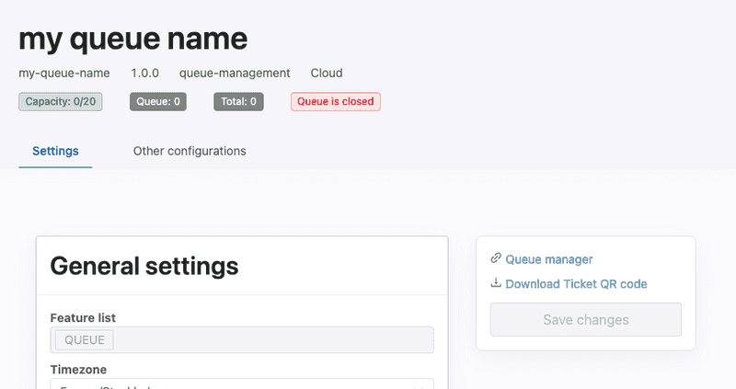
Task: Click the Total: 0 badge
Action: pyautogui.click(x=238, y=102)
